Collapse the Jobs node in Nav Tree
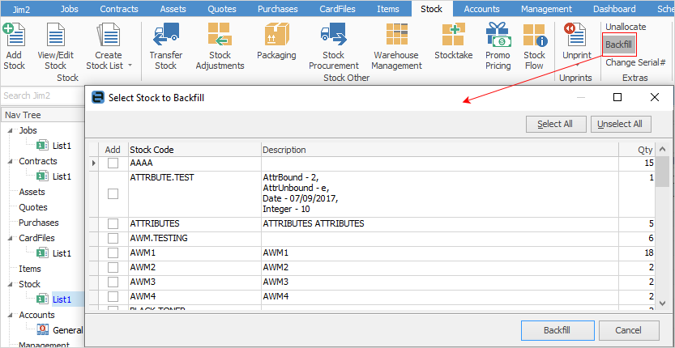This screenshot has height=348, width=675. (11, 130)
